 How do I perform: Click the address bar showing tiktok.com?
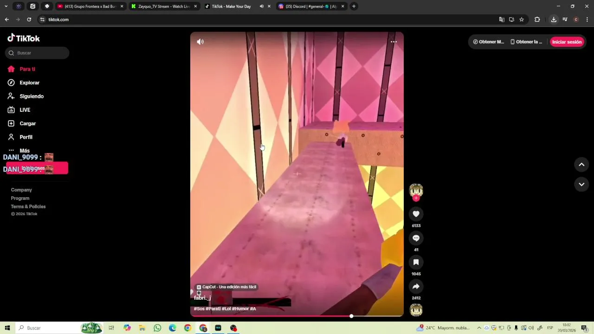point(269,19)
